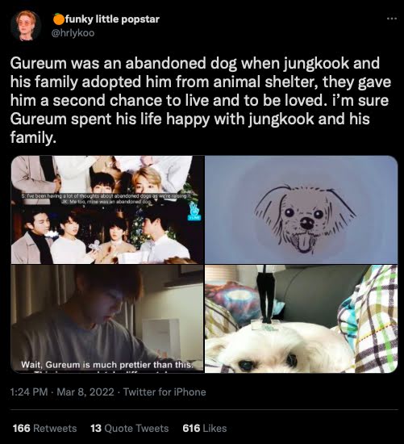Click the 1:24 PM timestamp
The image size is (404, 444).
[x=29, y=392]
